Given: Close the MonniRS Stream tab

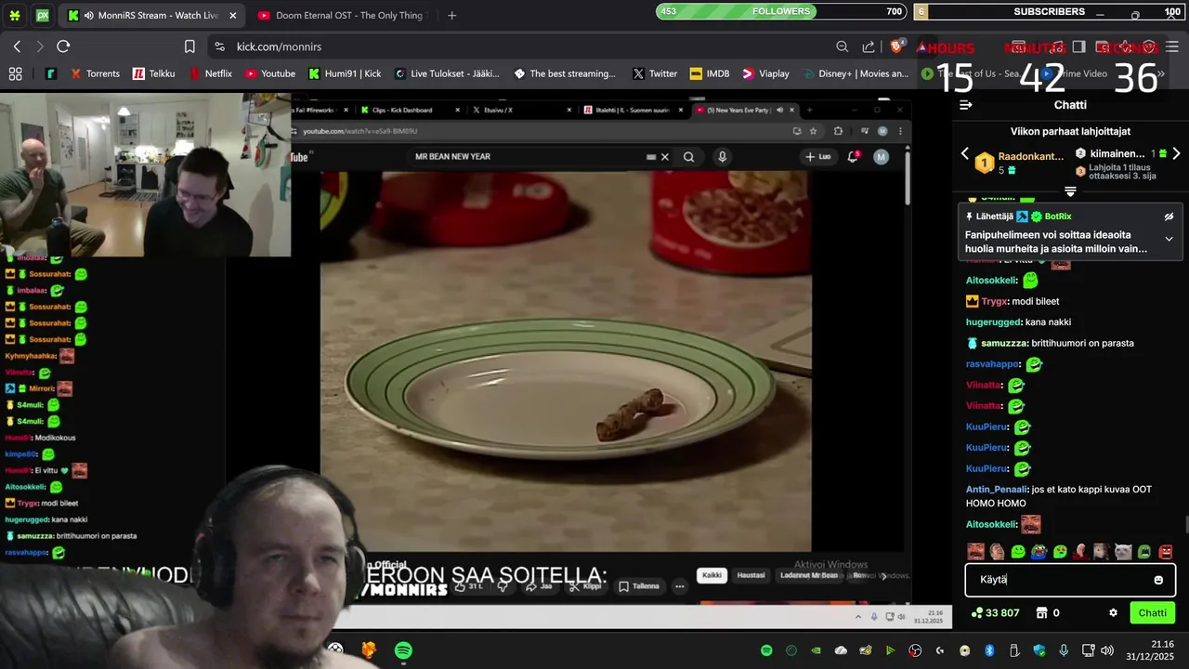Looking at the screenshot, I should click(233, 16).
